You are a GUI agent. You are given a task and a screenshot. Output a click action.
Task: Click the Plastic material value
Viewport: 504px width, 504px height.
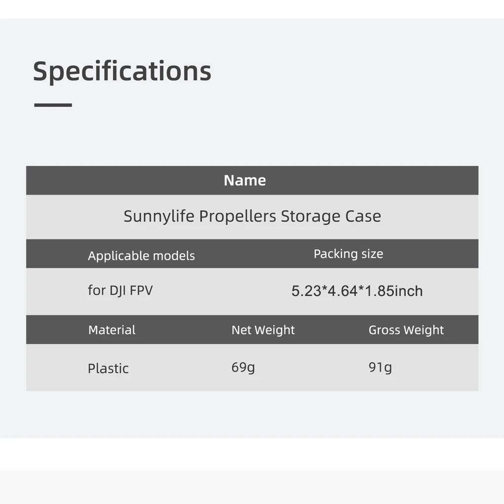[108, 369]
